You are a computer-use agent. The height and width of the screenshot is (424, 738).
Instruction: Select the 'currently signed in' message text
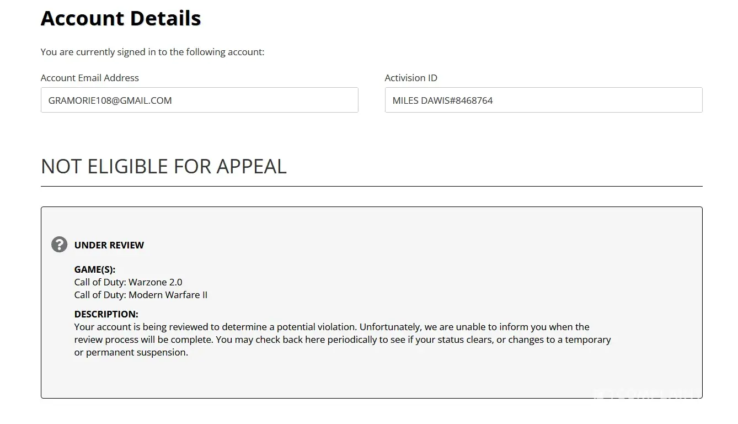(x=152, y=52)
